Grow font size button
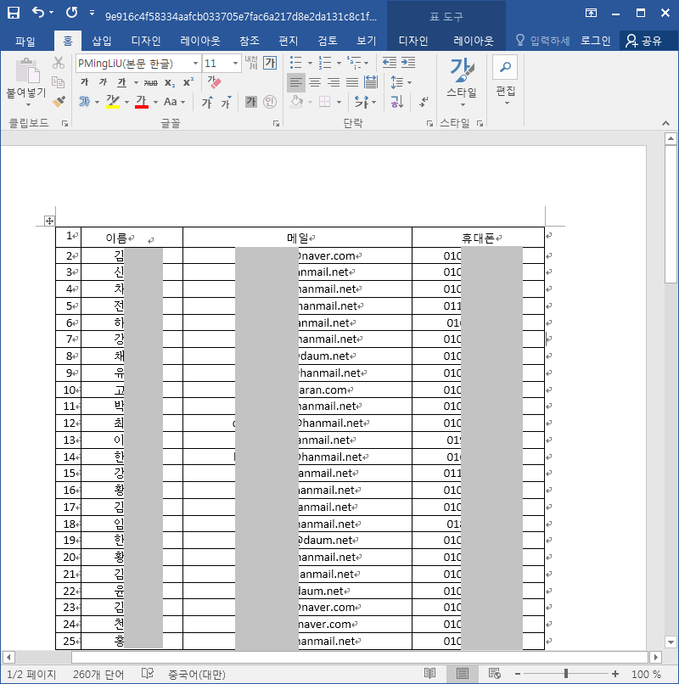679x684 pixels. click(207, 102)
